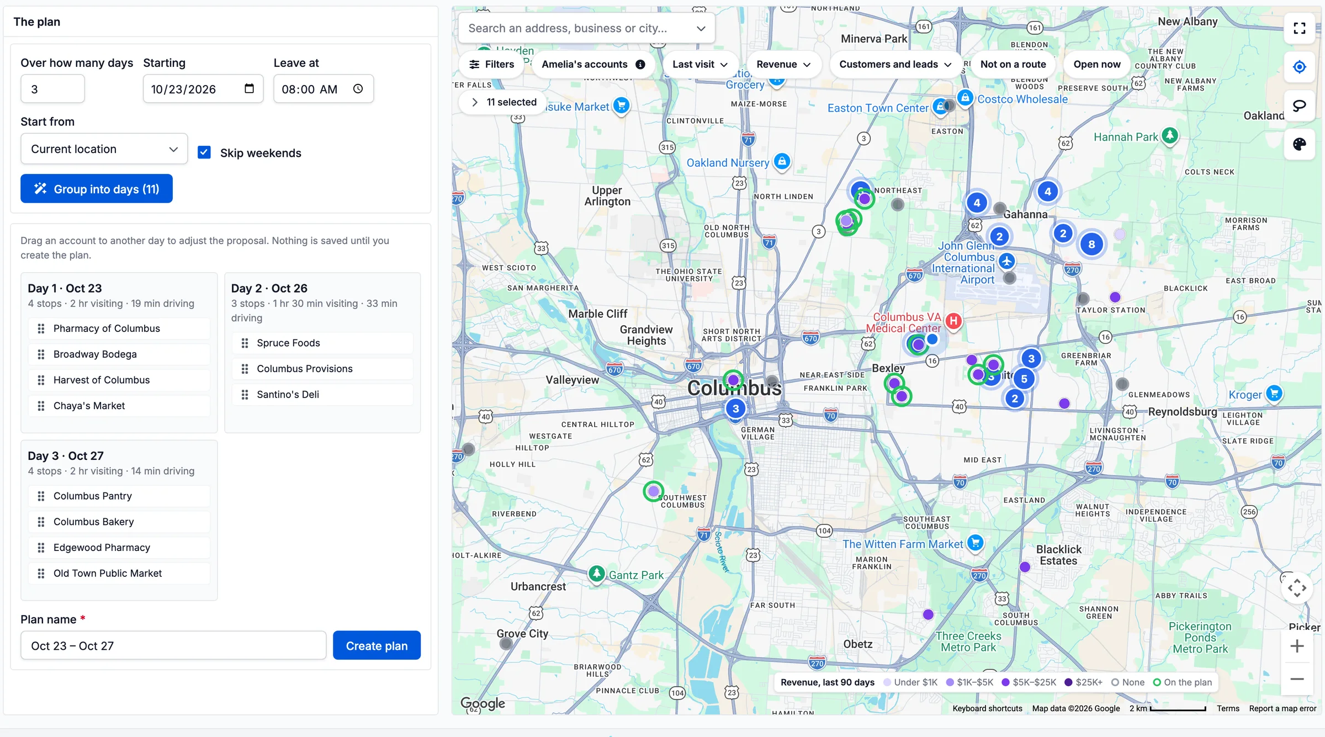Select the Amelia's accounts filter chip
The height and width of the screenshot is (737, 1325).
(x=593, y=65)
